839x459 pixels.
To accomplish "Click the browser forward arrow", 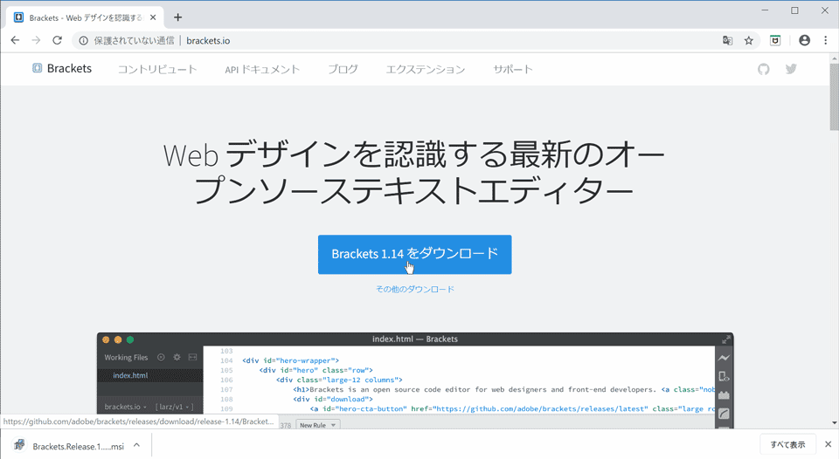I will (36, 41).
